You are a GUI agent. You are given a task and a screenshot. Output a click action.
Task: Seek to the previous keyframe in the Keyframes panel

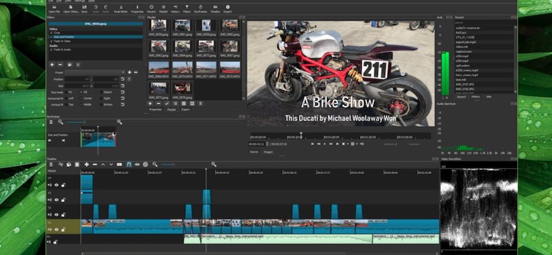pyautogui.click(x=50, y=140)
